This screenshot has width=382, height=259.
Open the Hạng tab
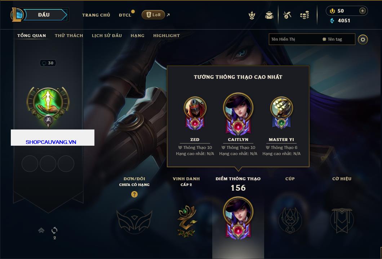coord(137,36)
